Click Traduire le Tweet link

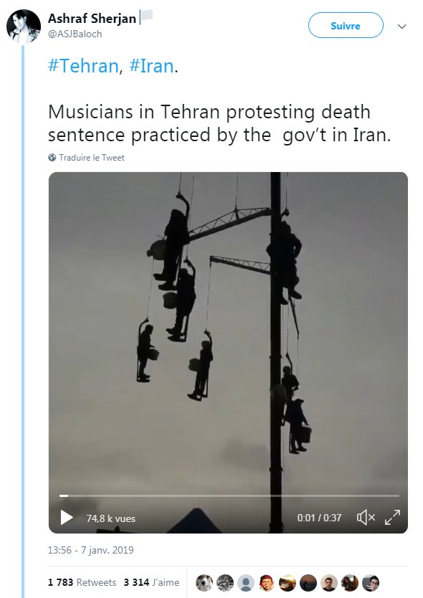point(92,158)
